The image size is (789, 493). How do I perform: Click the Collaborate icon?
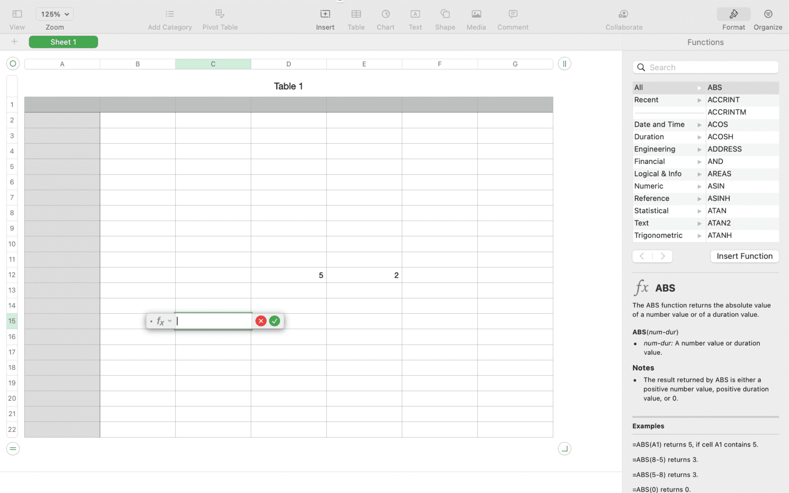click(623, 14)
